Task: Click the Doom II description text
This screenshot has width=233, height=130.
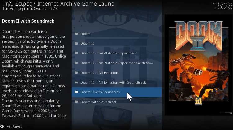Action: click(34, 74)
